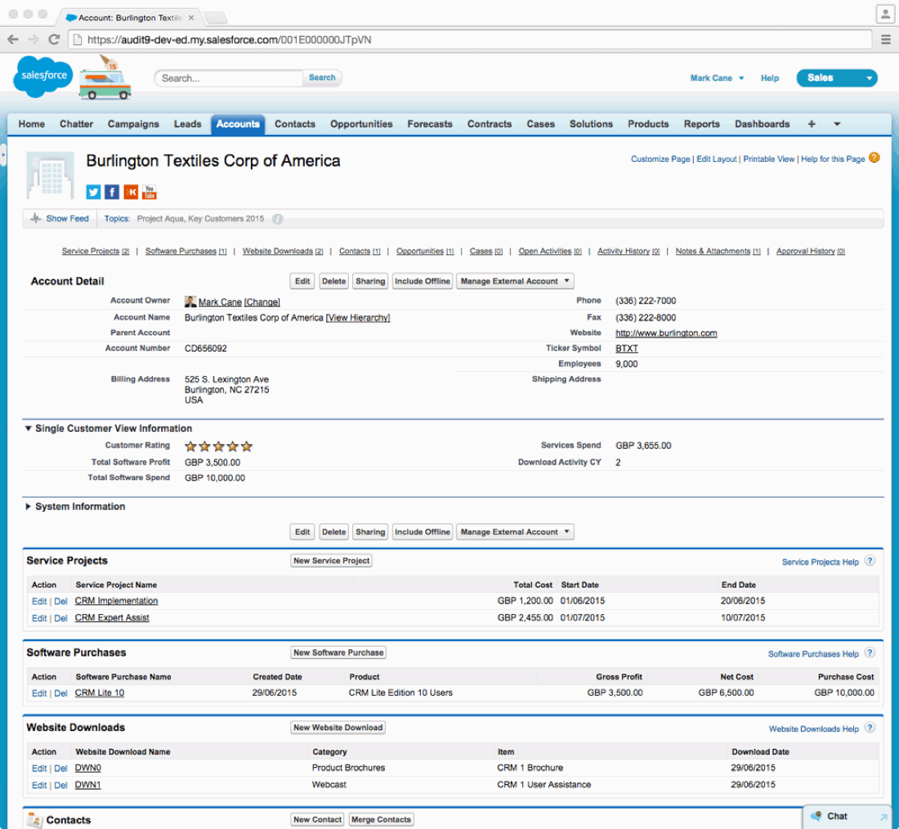Switch to the Chatter tab
The height and width of the screenshot is (829, 899).
click(76, 124)
